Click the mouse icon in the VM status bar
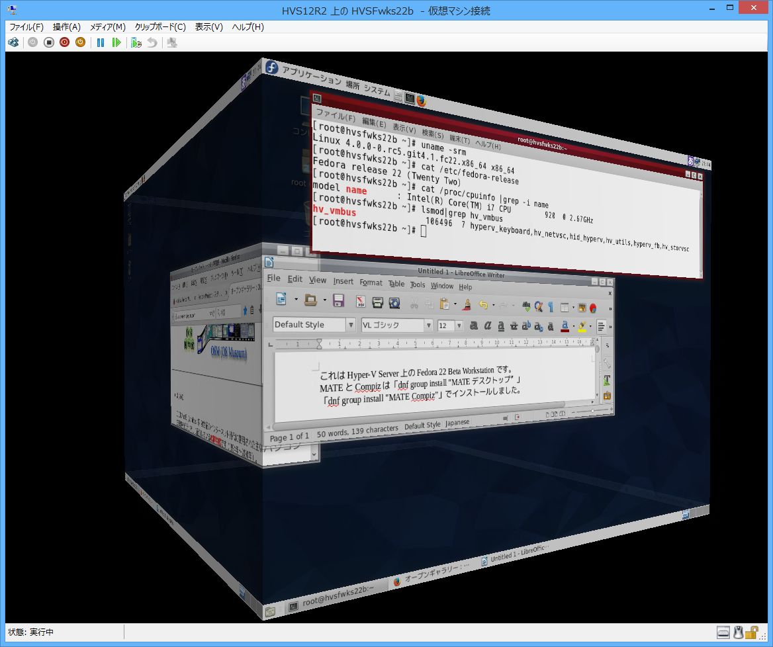The height and width of the screenshot is (647, 773). click(738, 632)
